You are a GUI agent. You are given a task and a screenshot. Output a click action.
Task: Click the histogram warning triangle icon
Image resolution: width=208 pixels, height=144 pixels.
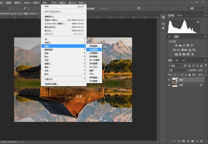(198, 21)
